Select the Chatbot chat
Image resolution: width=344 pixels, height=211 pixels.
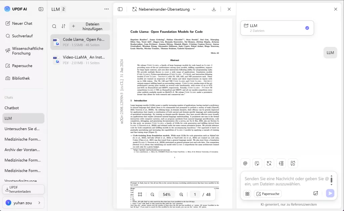coord(23,108)
